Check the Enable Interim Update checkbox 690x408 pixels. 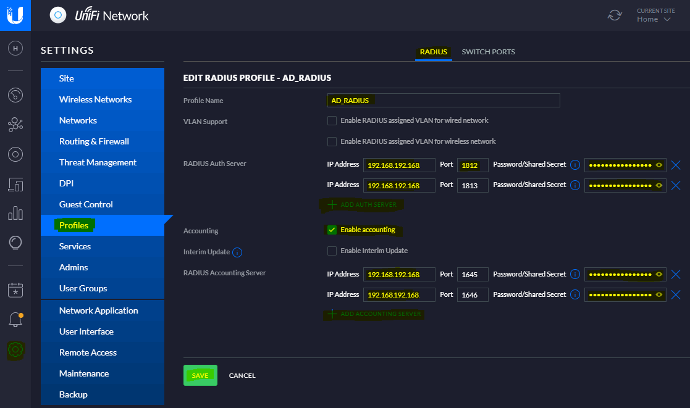[332, 251]
